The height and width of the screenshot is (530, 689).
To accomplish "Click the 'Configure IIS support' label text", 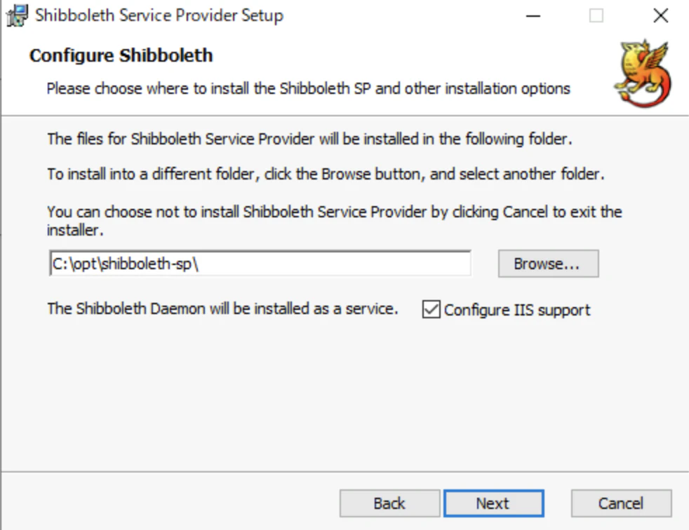I will 516,310.
